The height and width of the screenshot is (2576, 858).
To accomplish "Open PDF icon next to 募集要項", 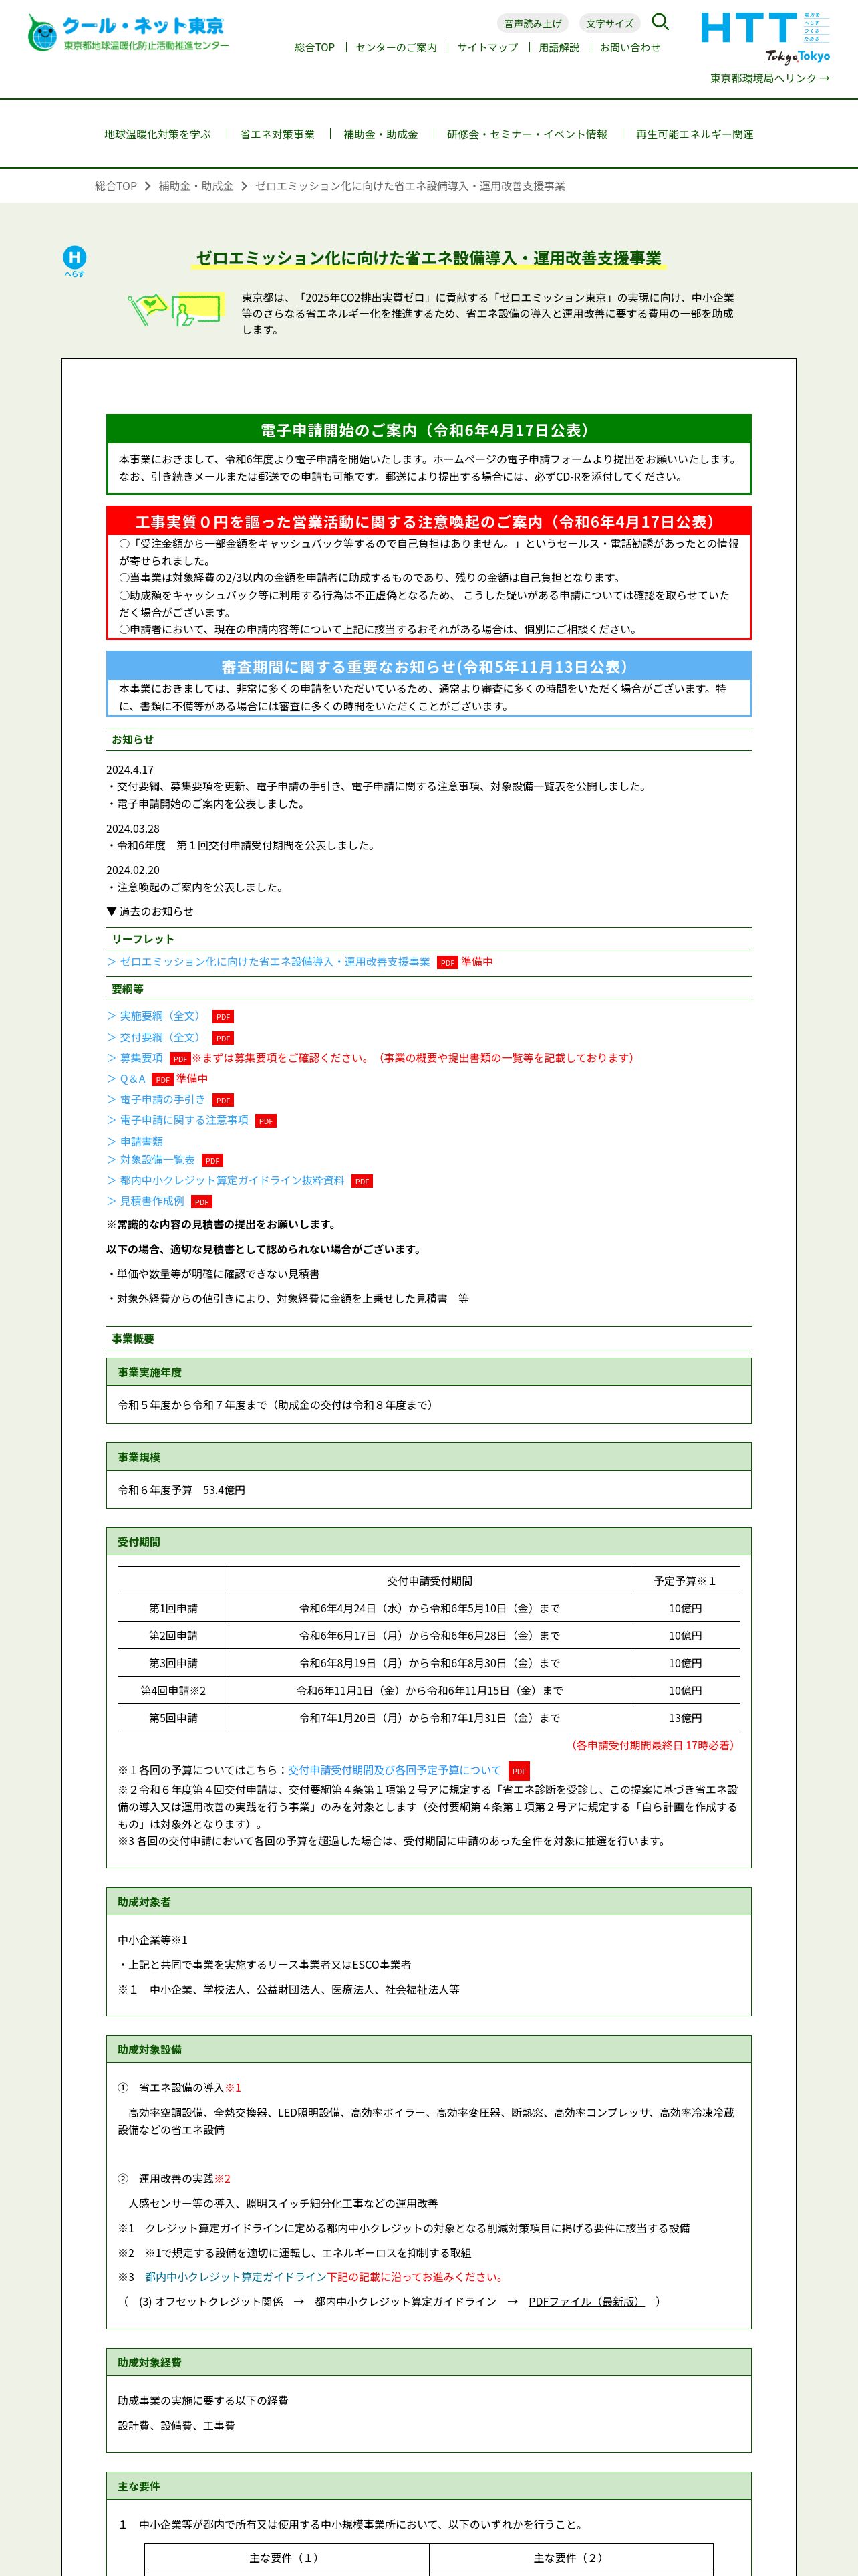I will pos(180,1058).
